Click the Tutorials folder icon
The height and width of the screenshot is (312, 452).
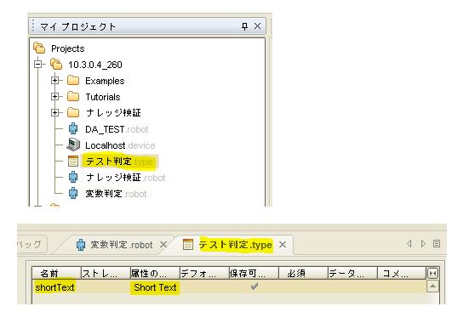[73, 96]
